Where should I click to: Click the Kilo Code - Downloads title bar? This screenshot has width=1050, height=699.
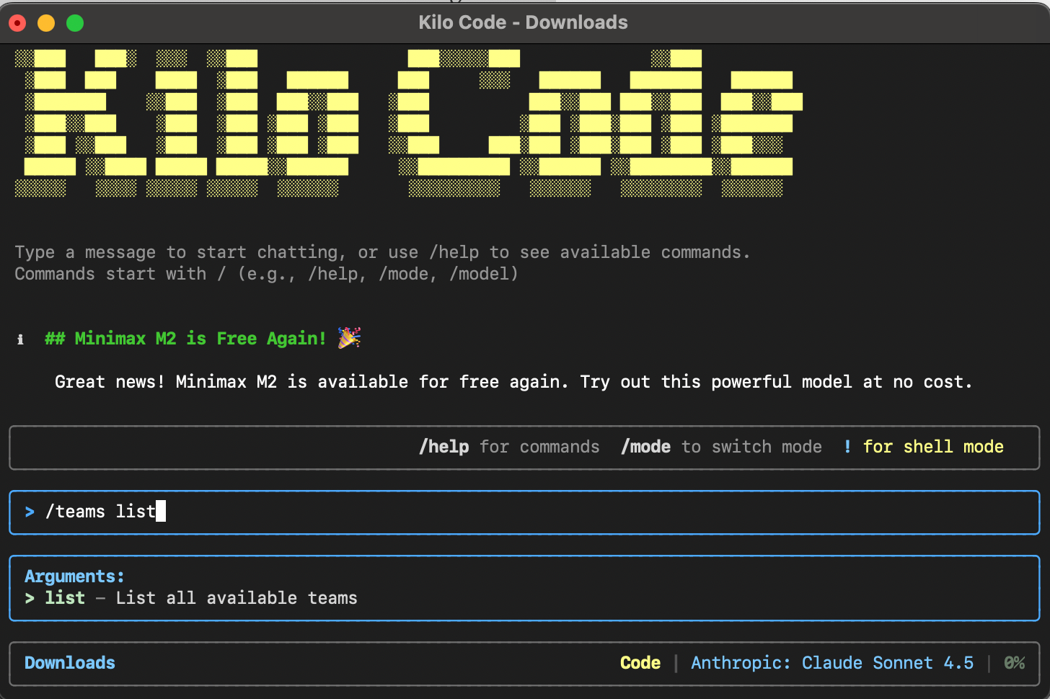(524, 22)
